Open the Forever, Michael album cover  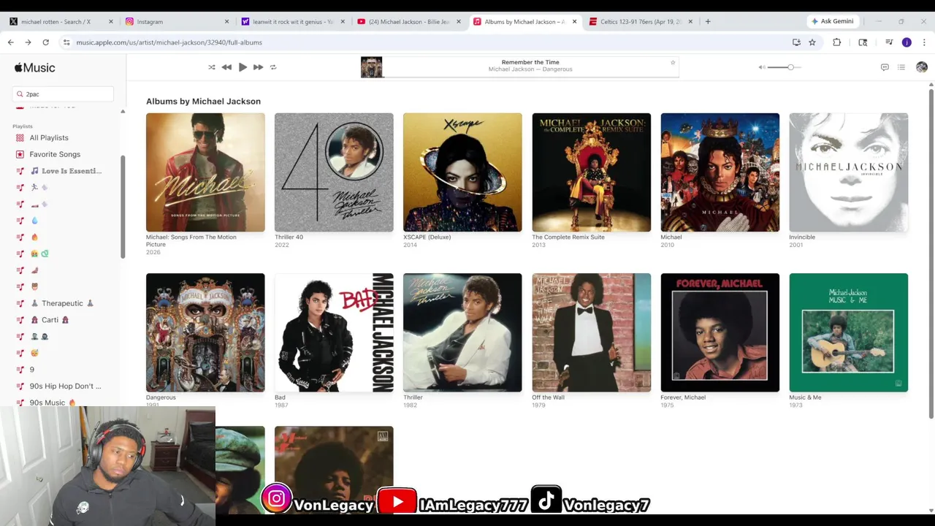(x=720, y=332)
